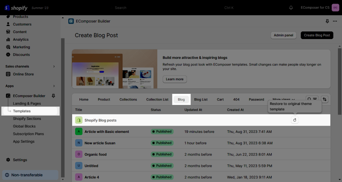342x182 pixels.
Task: Click the O avatar of Organic food
Action: (79, 154)
